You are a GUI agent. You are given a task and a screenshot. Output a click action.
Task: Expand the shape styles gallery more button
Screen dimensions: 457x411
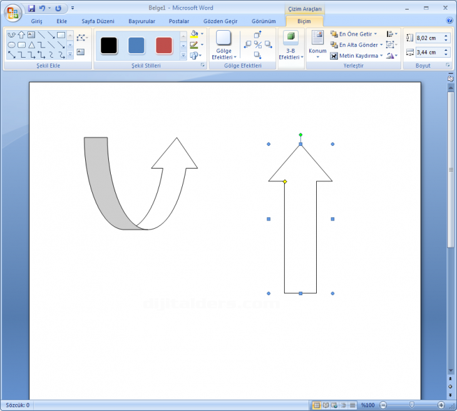pyautogui.click(x=183, y=55)
